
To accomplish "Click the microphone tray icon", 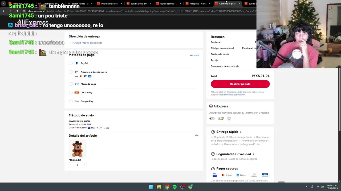I will [x=312, y=187].
